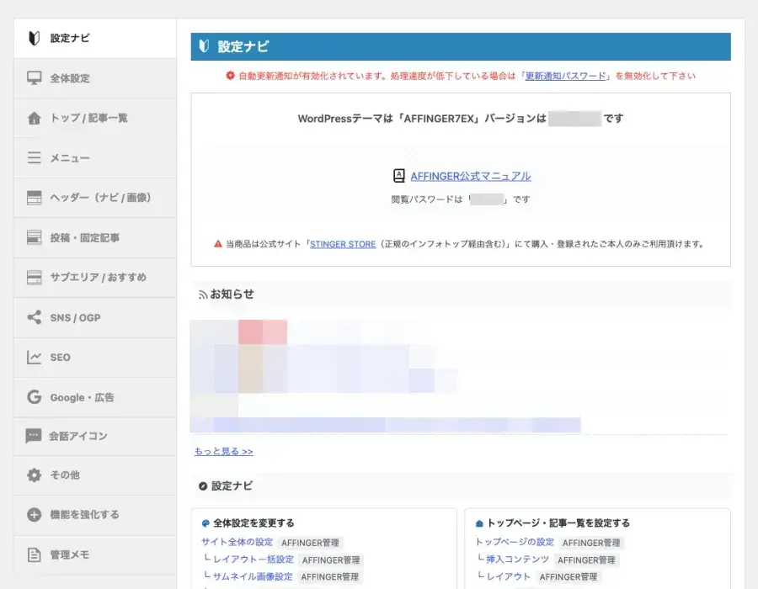Click the トップページ・記事一覧を設定する heading

point(558,523)
